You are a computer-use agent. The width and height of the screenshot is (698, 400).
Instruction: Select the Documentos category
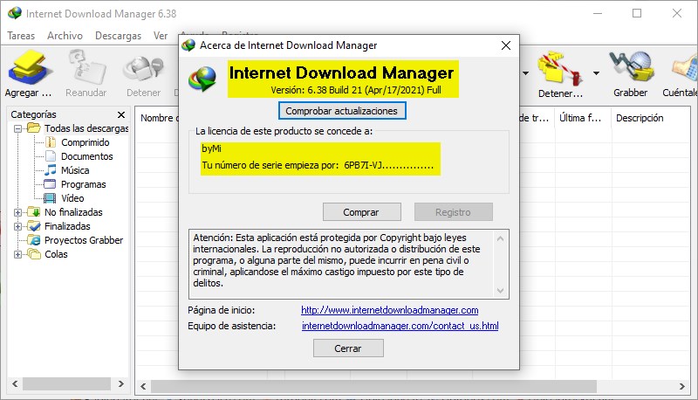[86, 156]
